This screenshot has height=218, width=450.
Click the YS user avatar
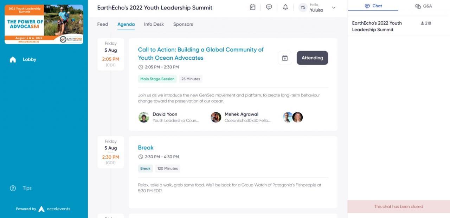(x=303, y=8)
